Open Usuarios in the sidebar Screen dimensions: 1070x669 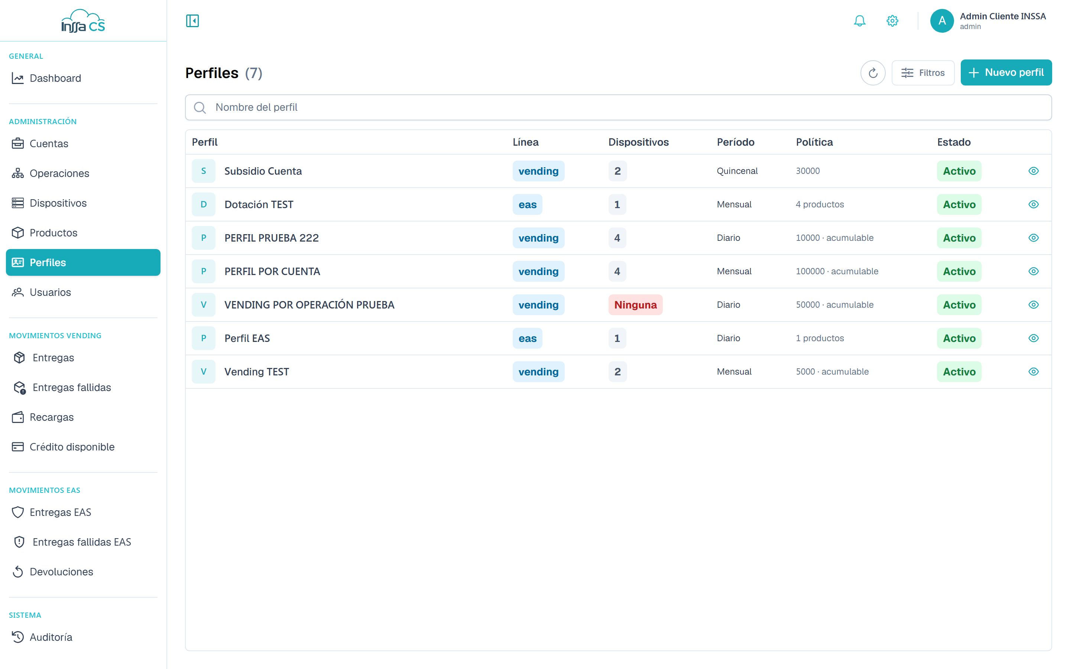(83, 293)
